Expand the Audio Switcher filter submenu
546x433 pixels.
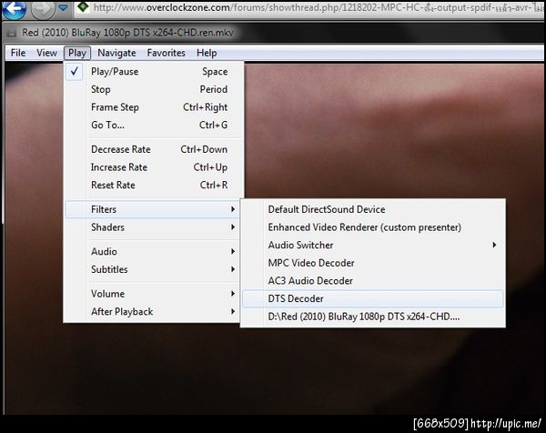pos(372,245)
